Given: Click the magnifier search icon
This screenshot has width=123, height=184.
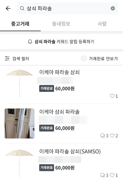Looking at the screenshot, I should [22, 8].
